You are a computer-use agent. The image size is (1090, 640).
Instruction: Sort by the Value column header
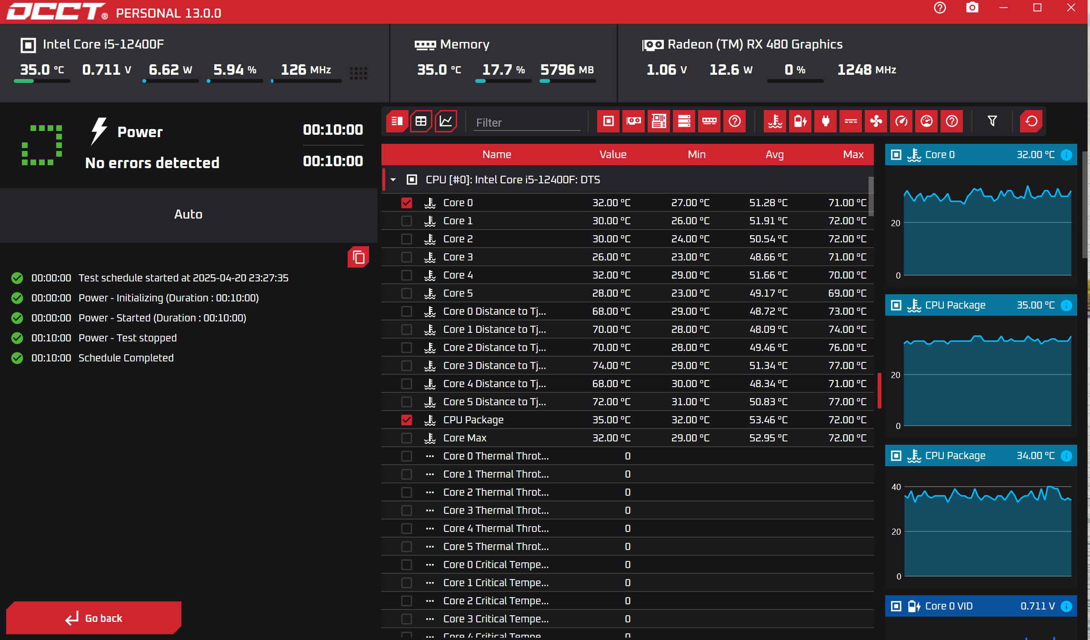point(613,154)
